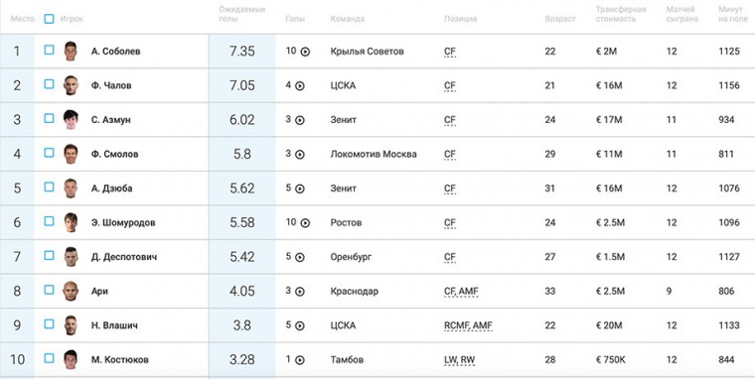
Task: Select checkbox beside Д. Деспотович
Action: click(49, 255)
